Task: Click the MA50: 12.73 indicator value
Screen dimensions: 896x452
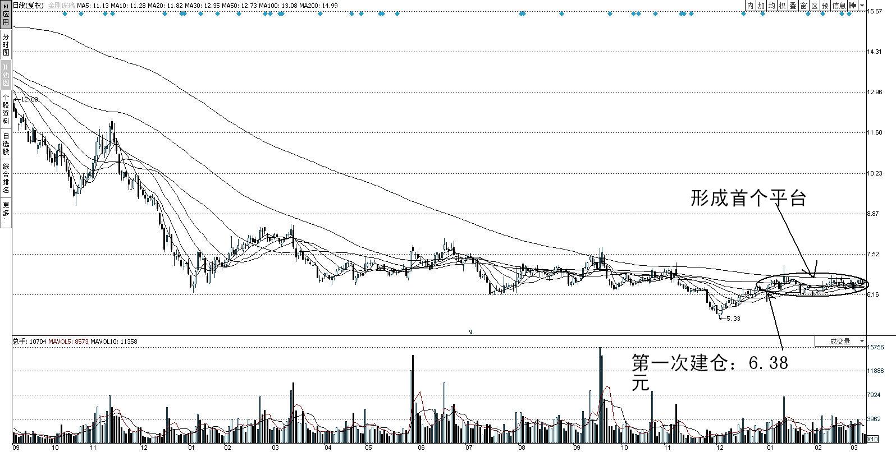Action: [239, 5]
